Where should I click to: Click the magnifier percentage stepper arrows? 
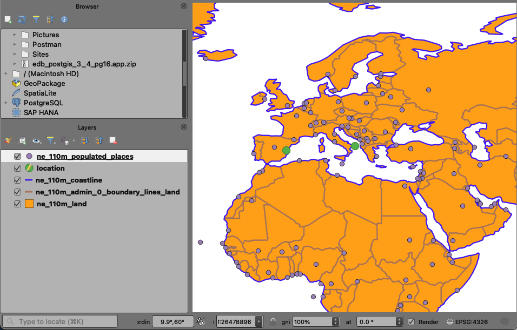[x=335, y=321]
